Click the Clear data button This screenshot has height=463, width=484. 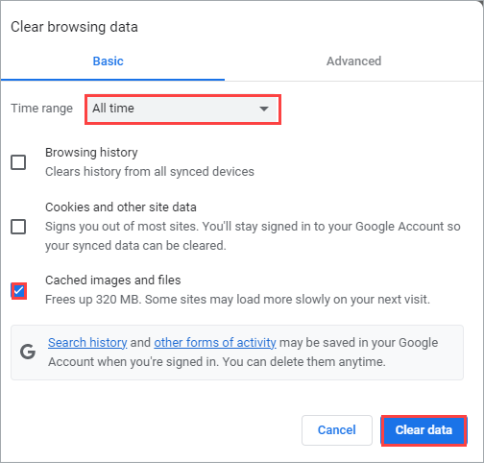point(423,430)
